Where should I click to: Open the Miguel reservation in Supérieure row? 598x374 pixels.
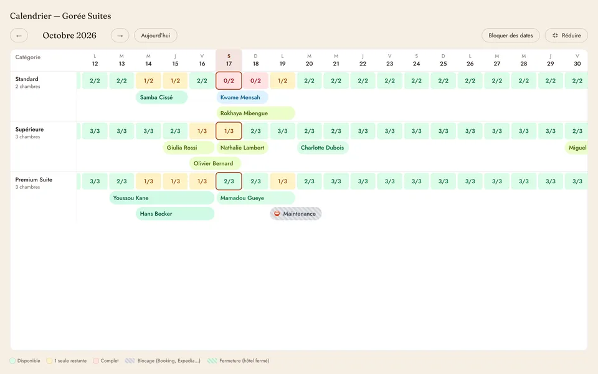pyautogui.click(x=576, y=148)
